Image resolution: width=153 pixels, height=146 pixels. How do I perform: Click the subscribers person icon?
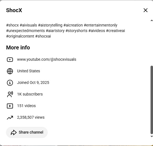[10, 94]
